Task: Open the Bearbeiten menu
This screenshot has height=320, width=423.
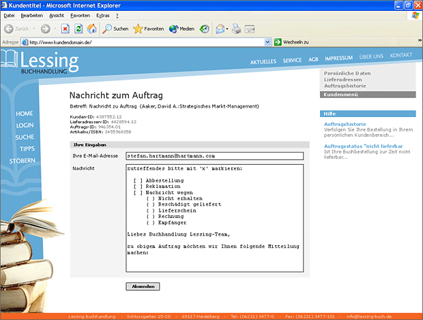Action: [32, 16]
